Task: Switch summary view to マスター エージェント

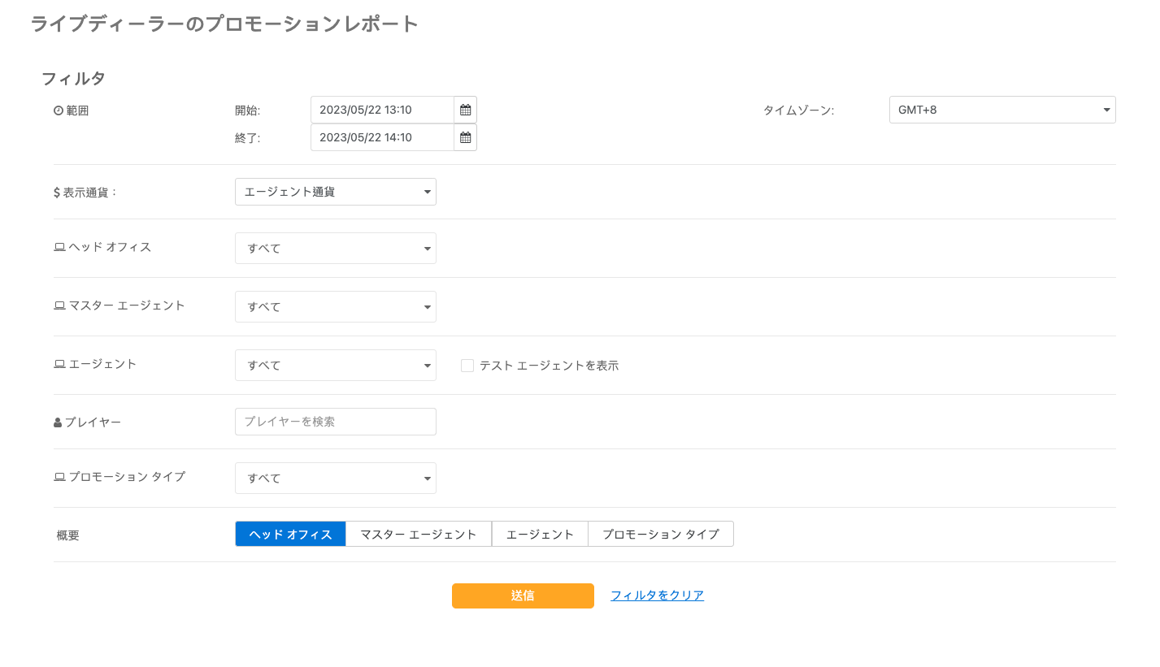Action: coord(419,534)
